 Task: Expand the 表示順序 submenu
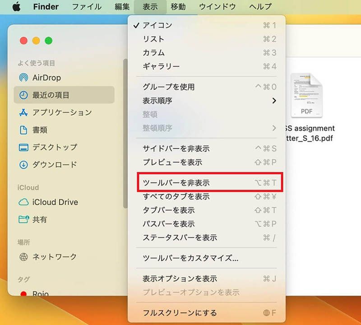(207, 101)
